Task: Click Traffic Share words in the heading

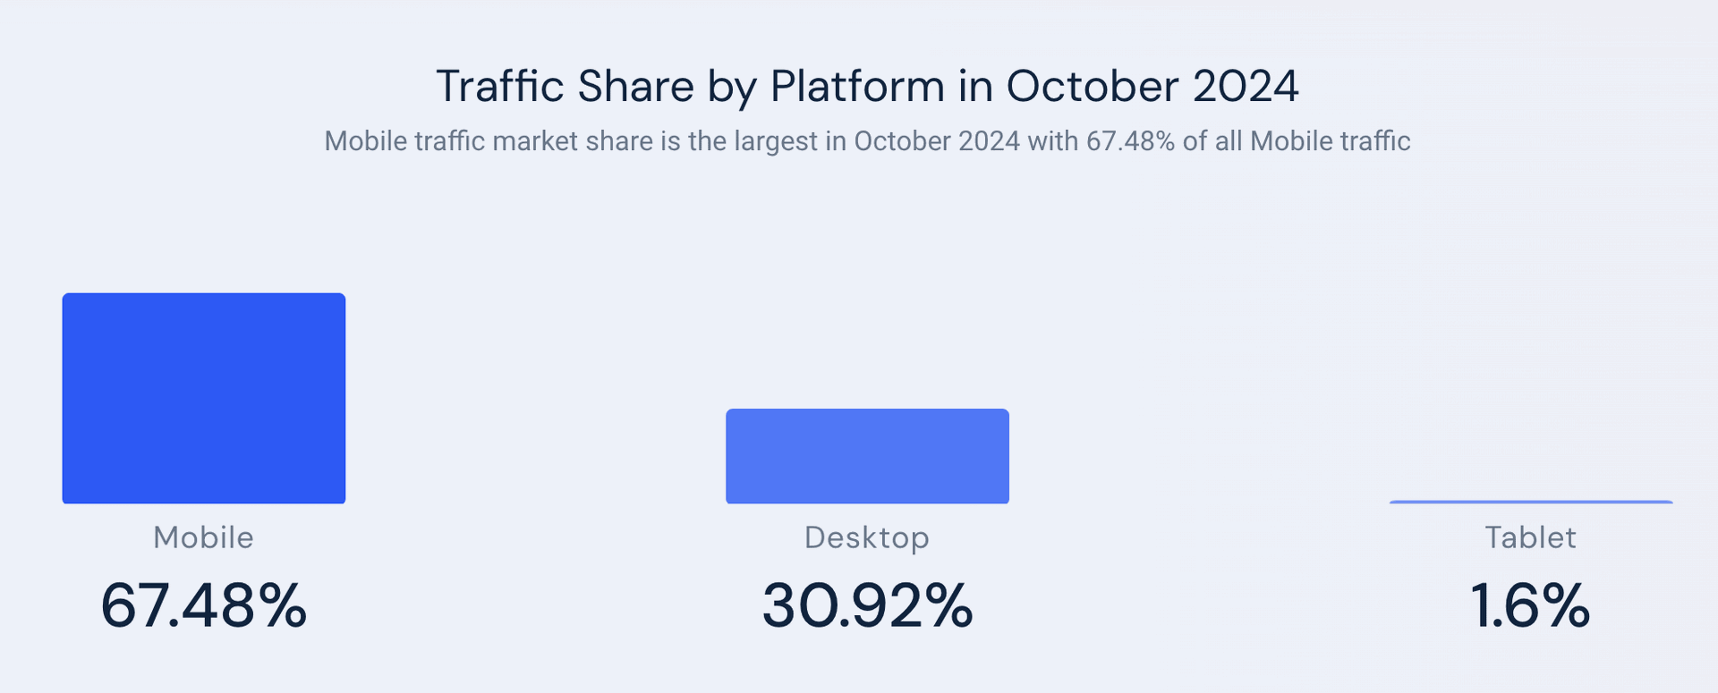Action: coord(565,87)
